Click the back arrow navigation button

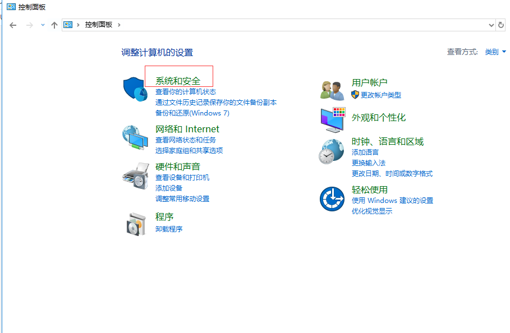pyautogui.click(x=13, y=25)
